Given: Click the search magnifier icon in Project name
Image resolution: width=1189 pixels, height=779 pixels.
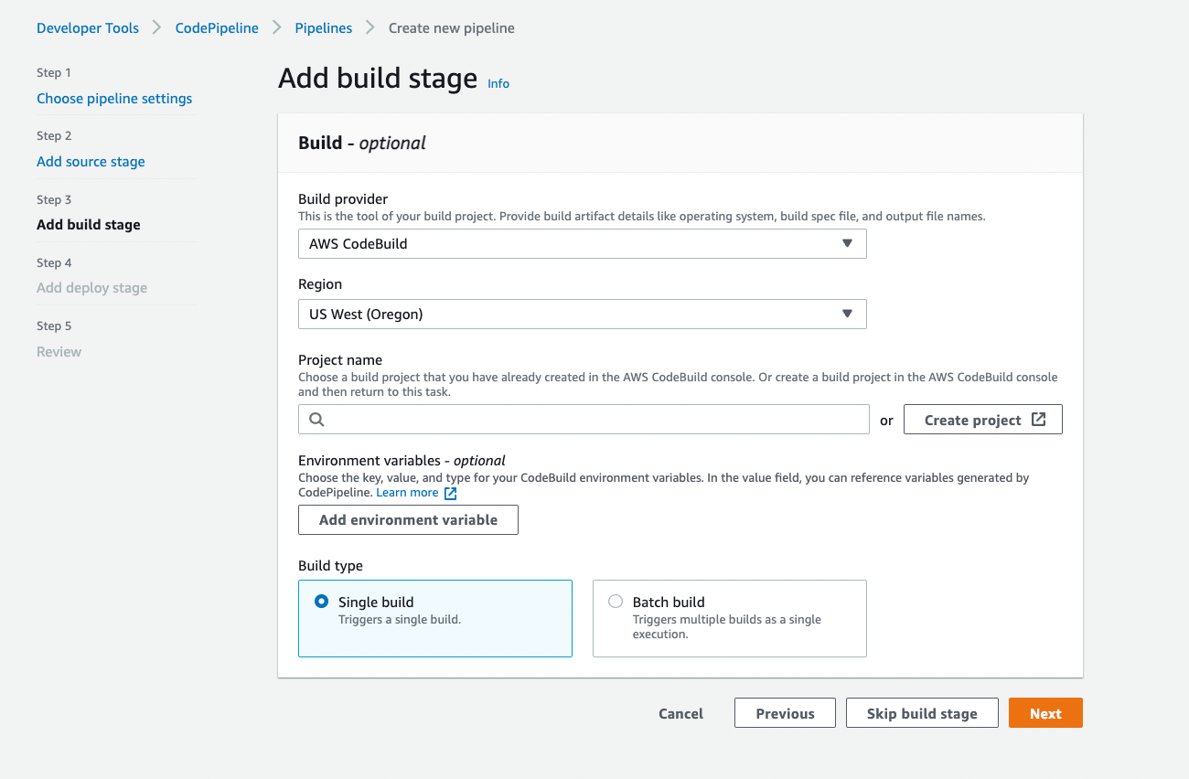Looking at the screenshot, I should point(316,420).
